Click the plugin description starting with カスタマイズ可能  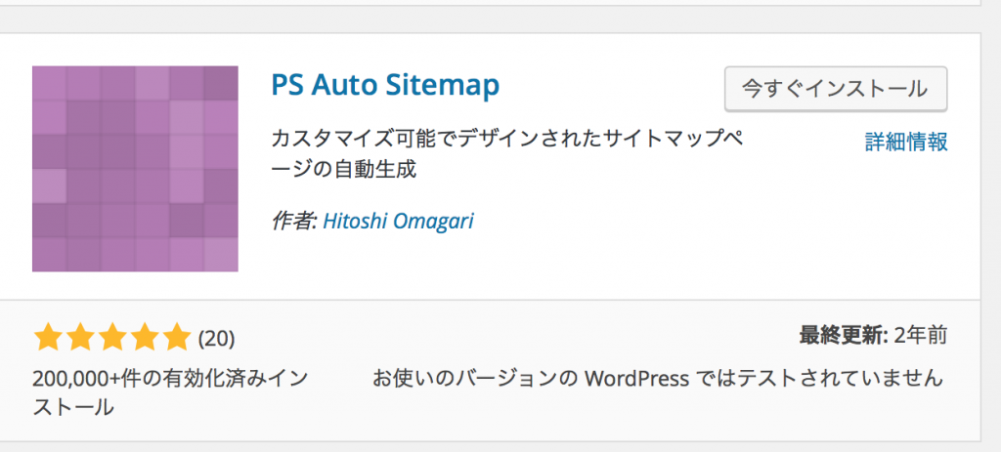pos(508,140)
